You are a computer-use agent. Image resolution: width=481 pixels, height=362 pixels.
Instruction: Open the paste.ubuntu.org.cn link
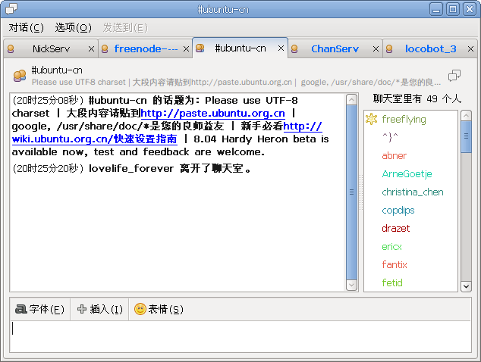pos(212,114)
